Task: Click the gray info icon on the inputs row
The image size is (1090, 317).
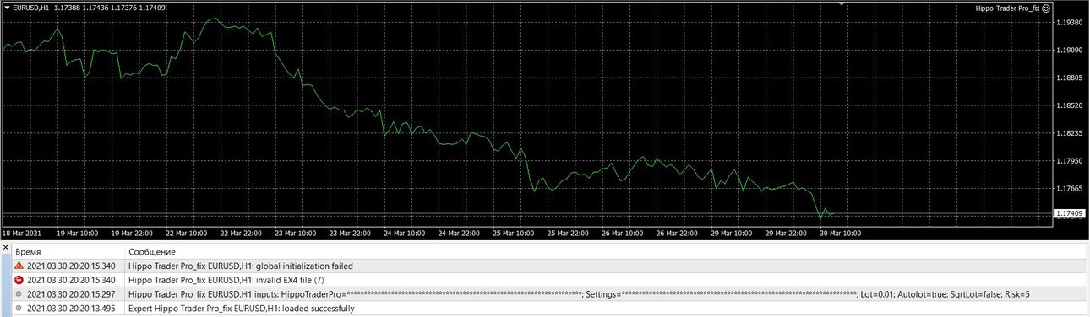Action: click(19, 294)
